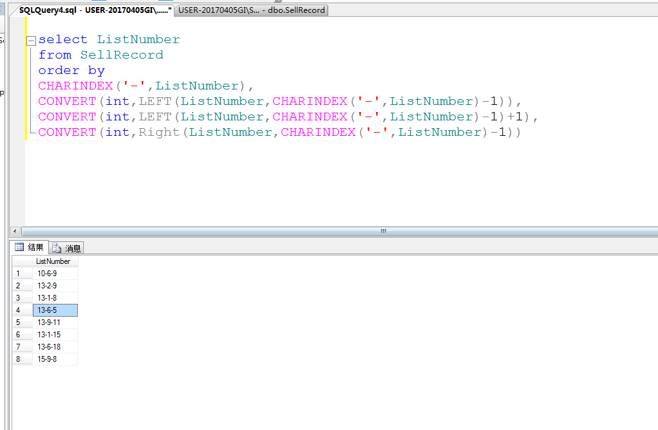The height and width of the screenshot is (430, 658).
Task: Click the results grid icon on 结果 tab
Action: click(x=19, y=247)
